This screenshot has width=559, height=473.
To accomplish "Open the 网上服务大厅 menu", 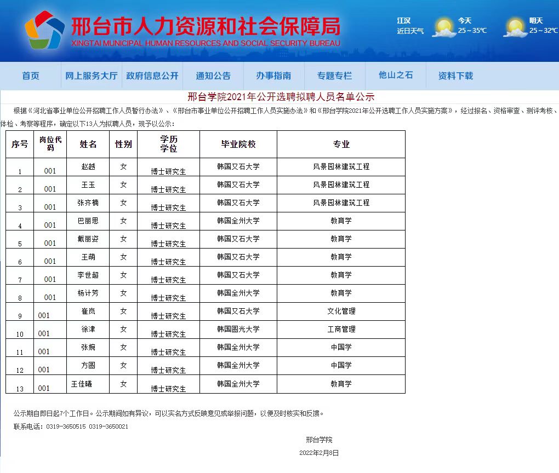I will (90, 76).
